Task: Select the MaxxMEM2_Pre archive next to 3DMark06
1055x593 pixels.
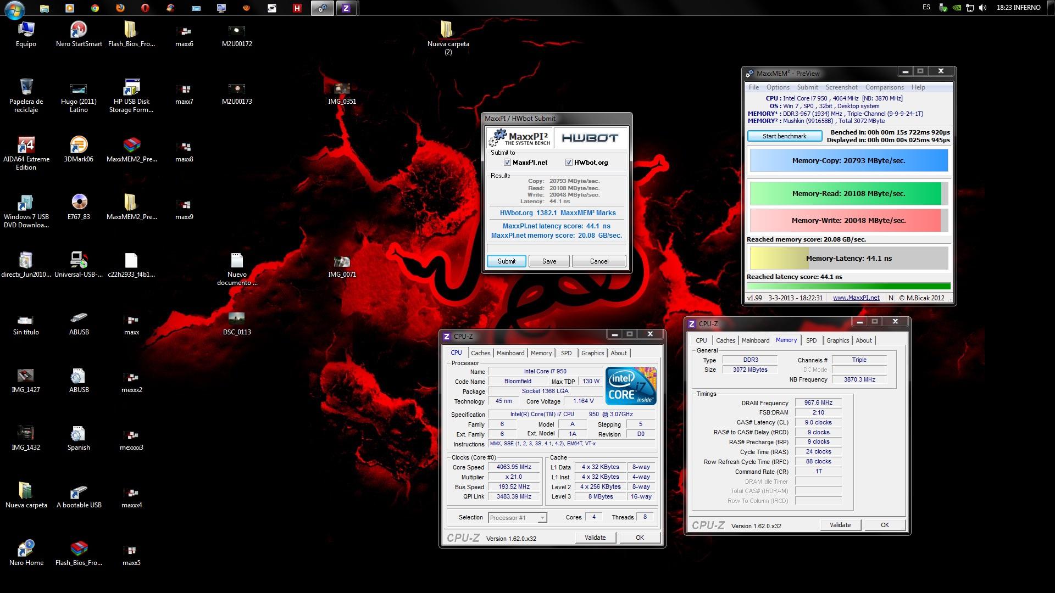Action: pos(131,149)
